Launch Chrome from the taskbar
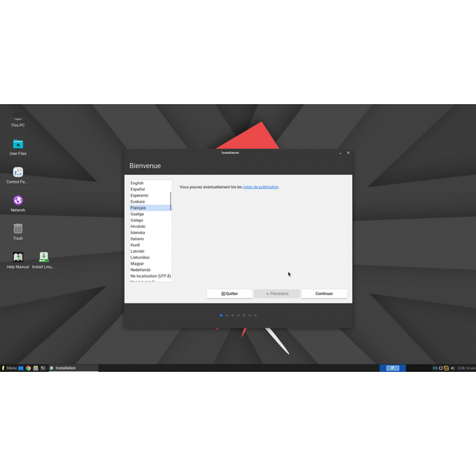This screenshot has height=476, width=476. click(x=28, y=368)
